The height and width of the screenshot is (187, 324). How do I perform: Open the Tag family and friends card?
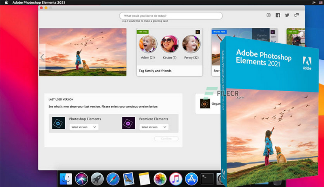[169, 52]
